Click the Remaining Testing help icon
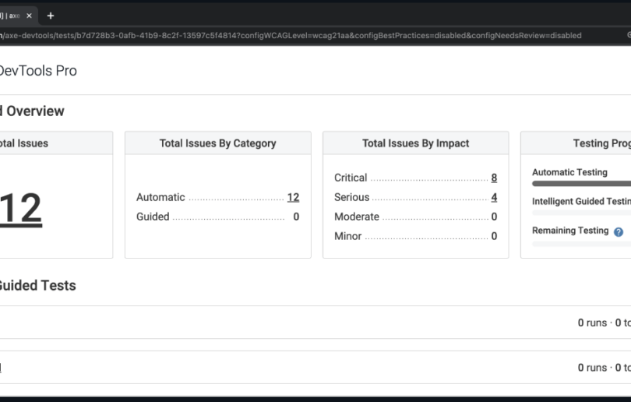Image resolution: width=631 pixels, height=402 pixels. [x=619, y=232]
